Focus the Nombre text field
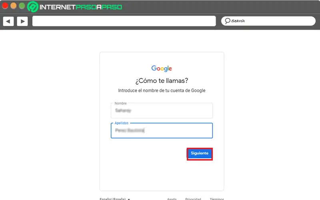 (162, 110)
